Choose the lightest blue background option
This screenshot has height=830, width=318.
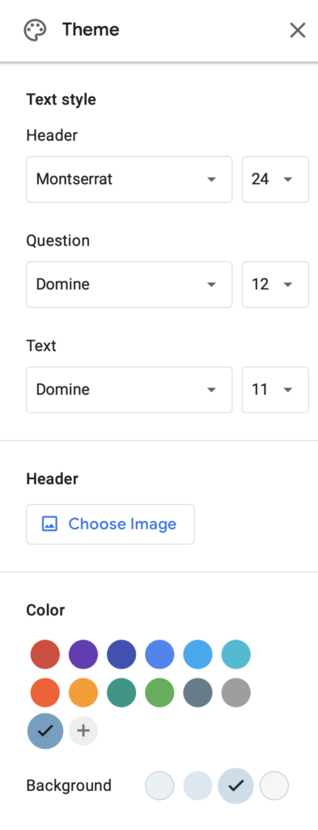point(159,785)
